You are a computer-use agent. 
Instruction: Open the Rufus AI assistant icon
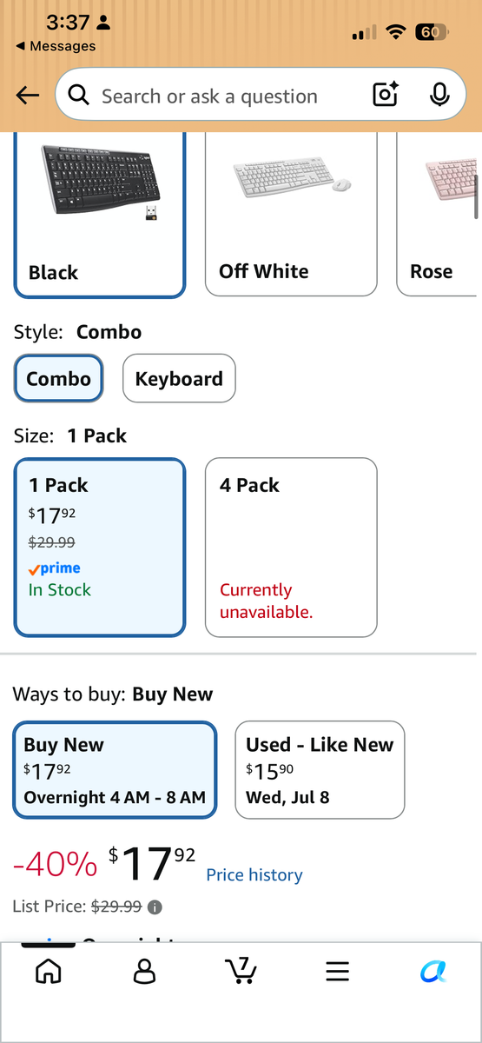point(433,971)
